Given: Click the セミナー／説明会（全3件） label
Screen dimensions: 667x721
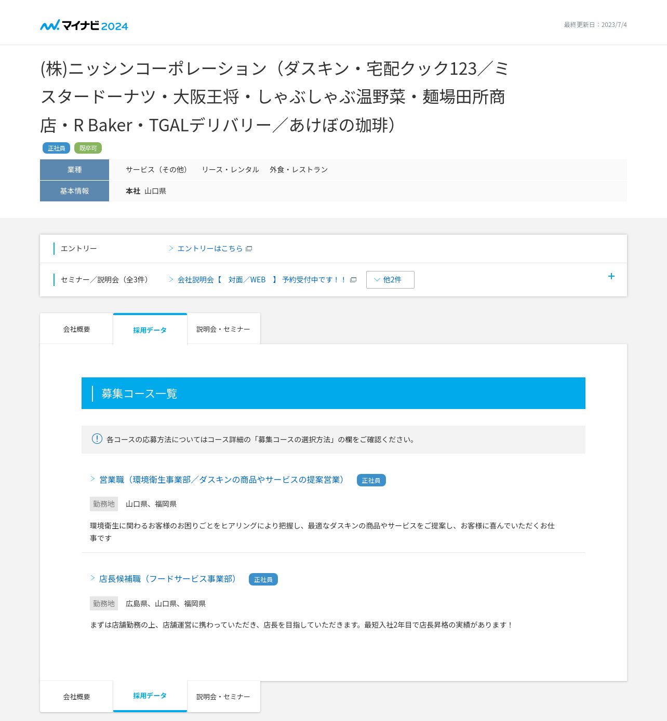Looking at the screenshot, I should click(x=106, y=280).
